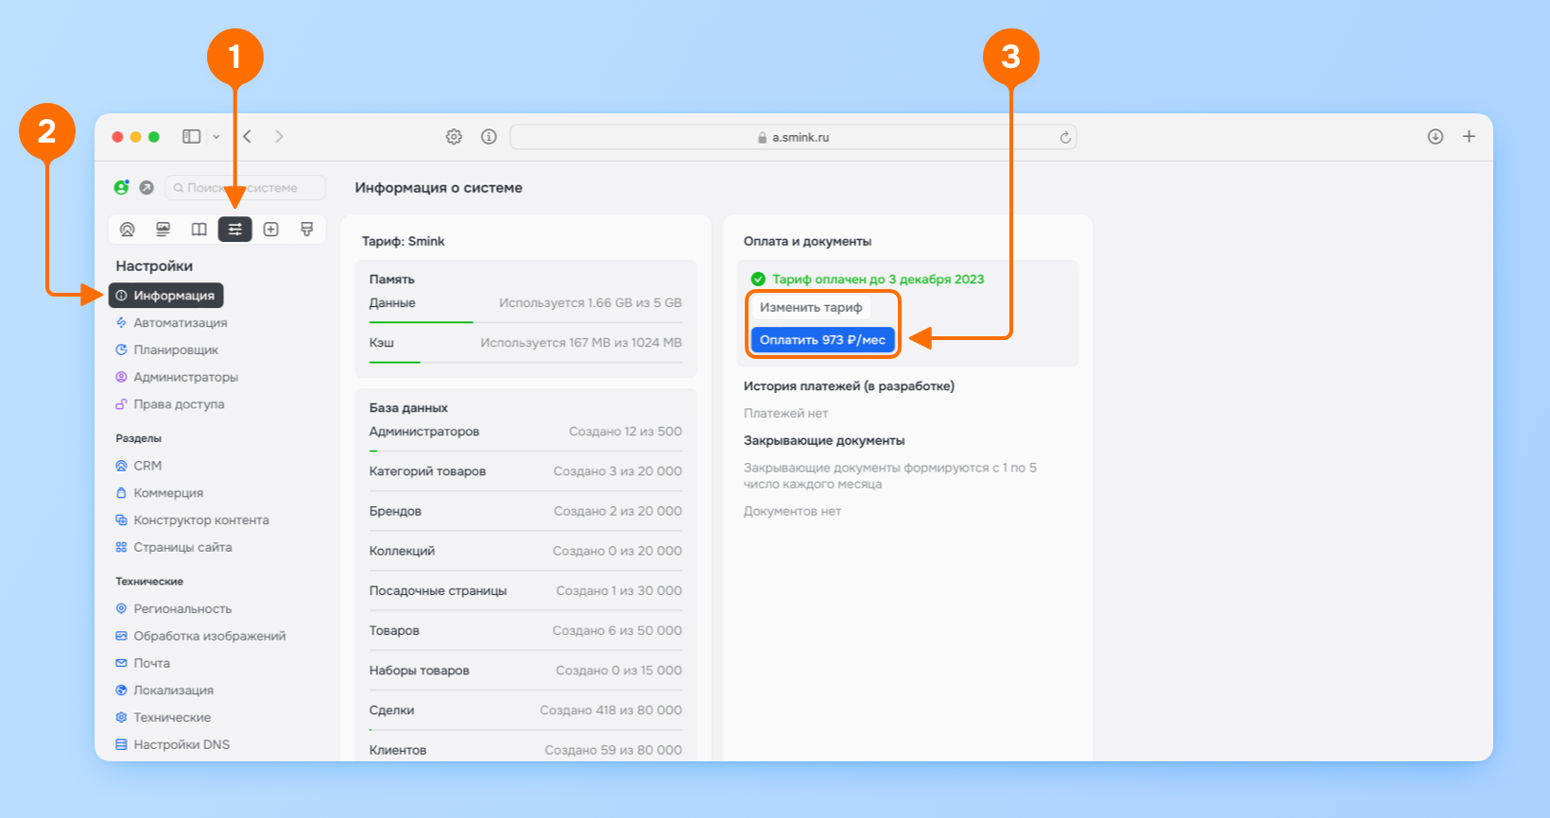Image resolution: width=1550 pixels, height=818 pixels.
Task: Go back with the browser back arrow
Action: tap(248, 137)
